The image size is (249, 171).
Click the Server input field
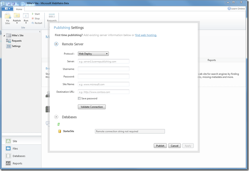click(x=103, y=61)
